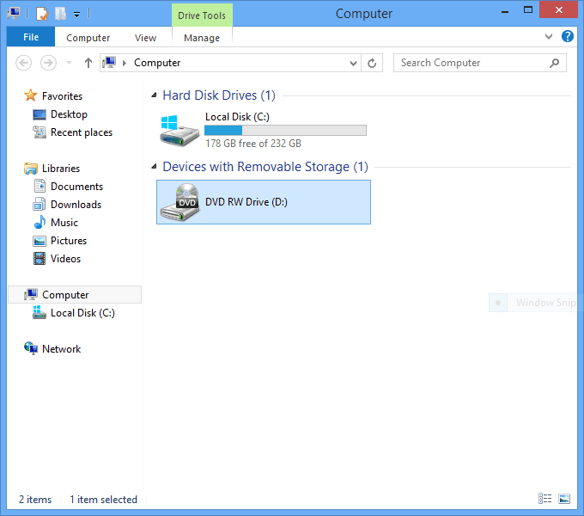
Task: Click the Music note icon
Action: pyautogui.click(x=40, y=222)
